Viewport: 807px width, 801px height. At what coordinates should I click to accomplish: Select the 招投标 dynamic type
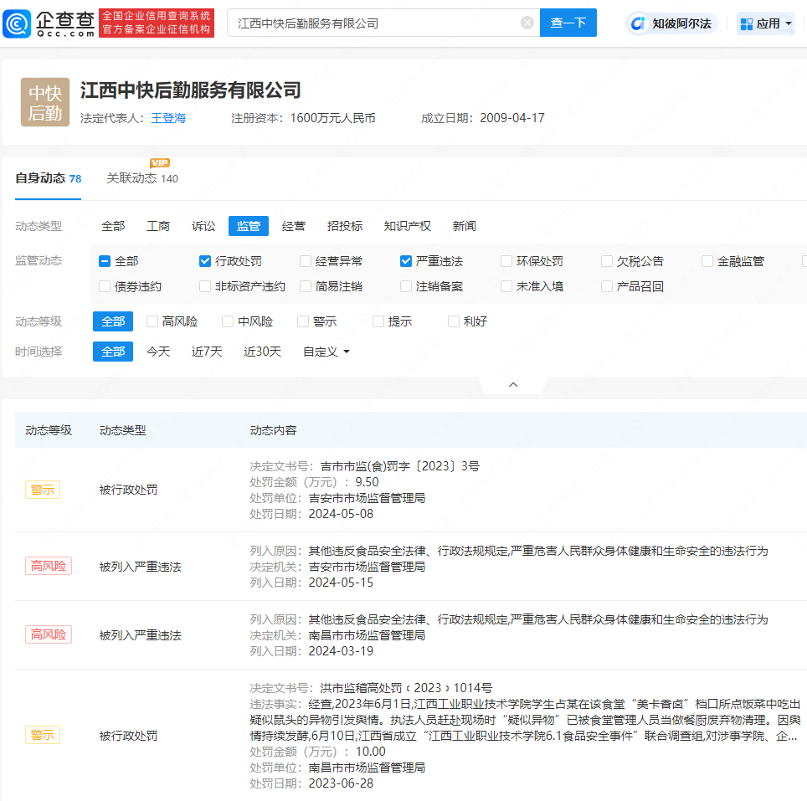coord(345,226)
